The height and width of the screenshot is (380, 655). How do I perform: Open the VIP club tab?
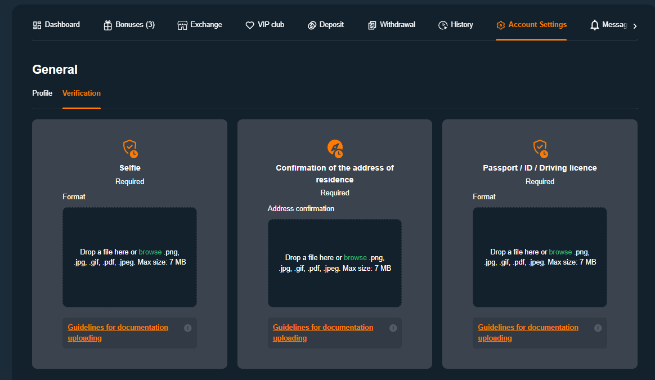(x=265, y=25)
